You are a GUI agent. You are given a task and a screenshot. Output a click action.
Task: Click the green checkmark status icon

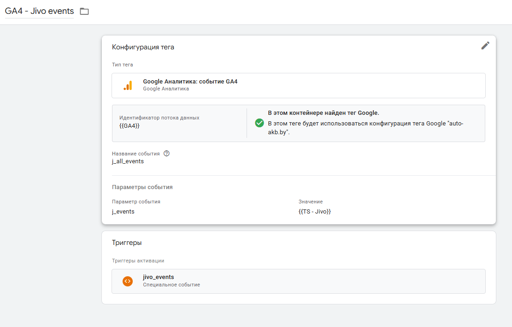coord(259,123)
